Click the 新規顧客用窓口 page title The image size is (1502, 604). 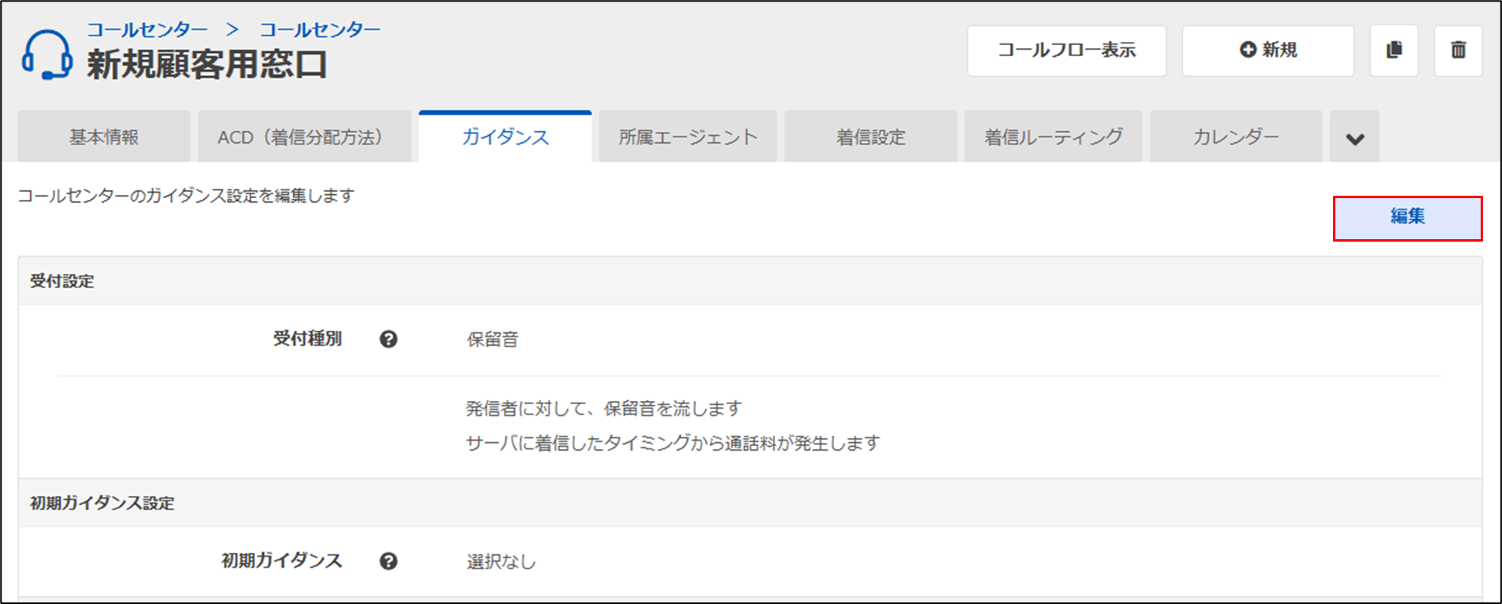pyautogui.click(x=207, y=65)
